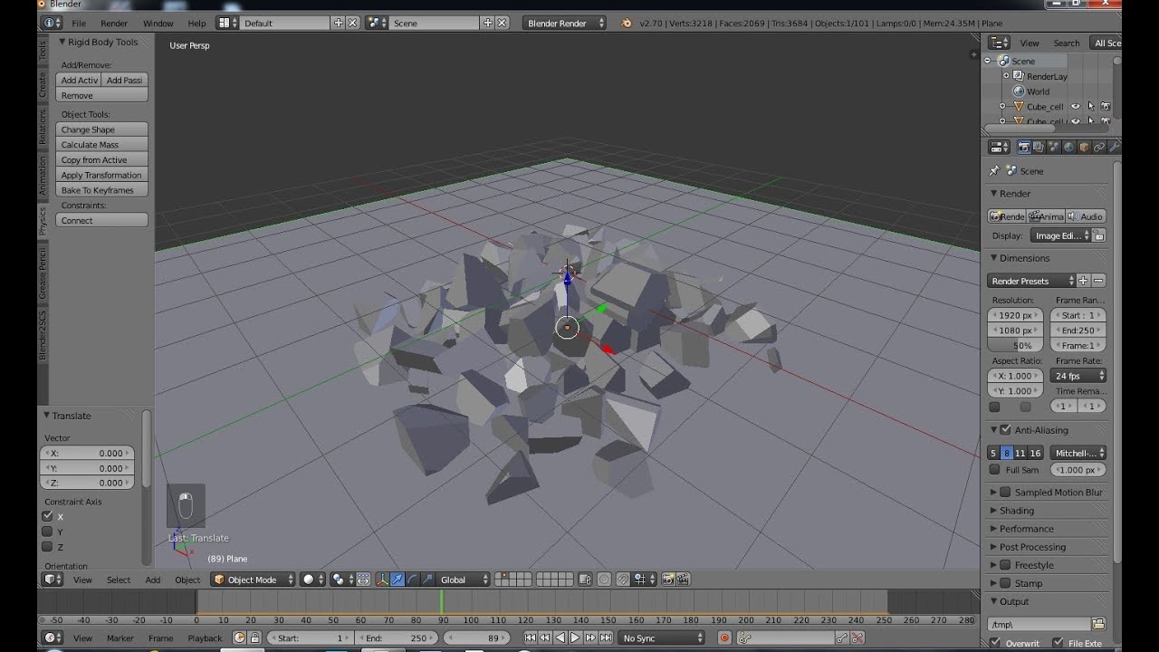Open the File menu
The width and height of the screenshot is (1159, 652).
pyautogui.click(x=79, y=23)
